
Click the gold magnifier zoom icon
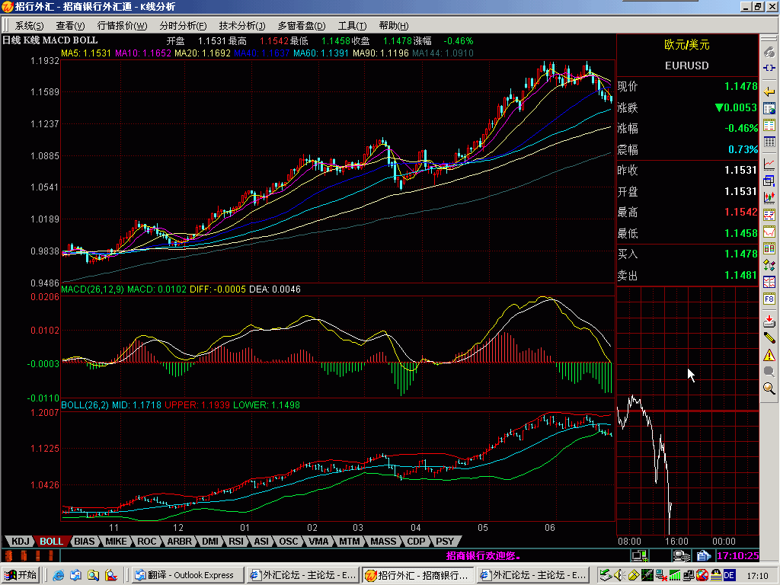tap(769, 388)
